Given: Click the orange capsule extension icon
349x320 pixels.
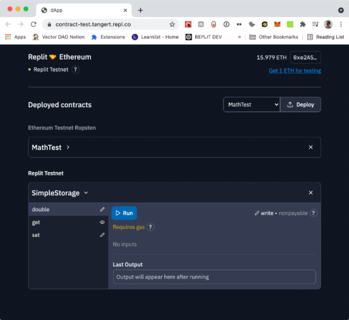Looking at the screenshot, I should point(213,24).
